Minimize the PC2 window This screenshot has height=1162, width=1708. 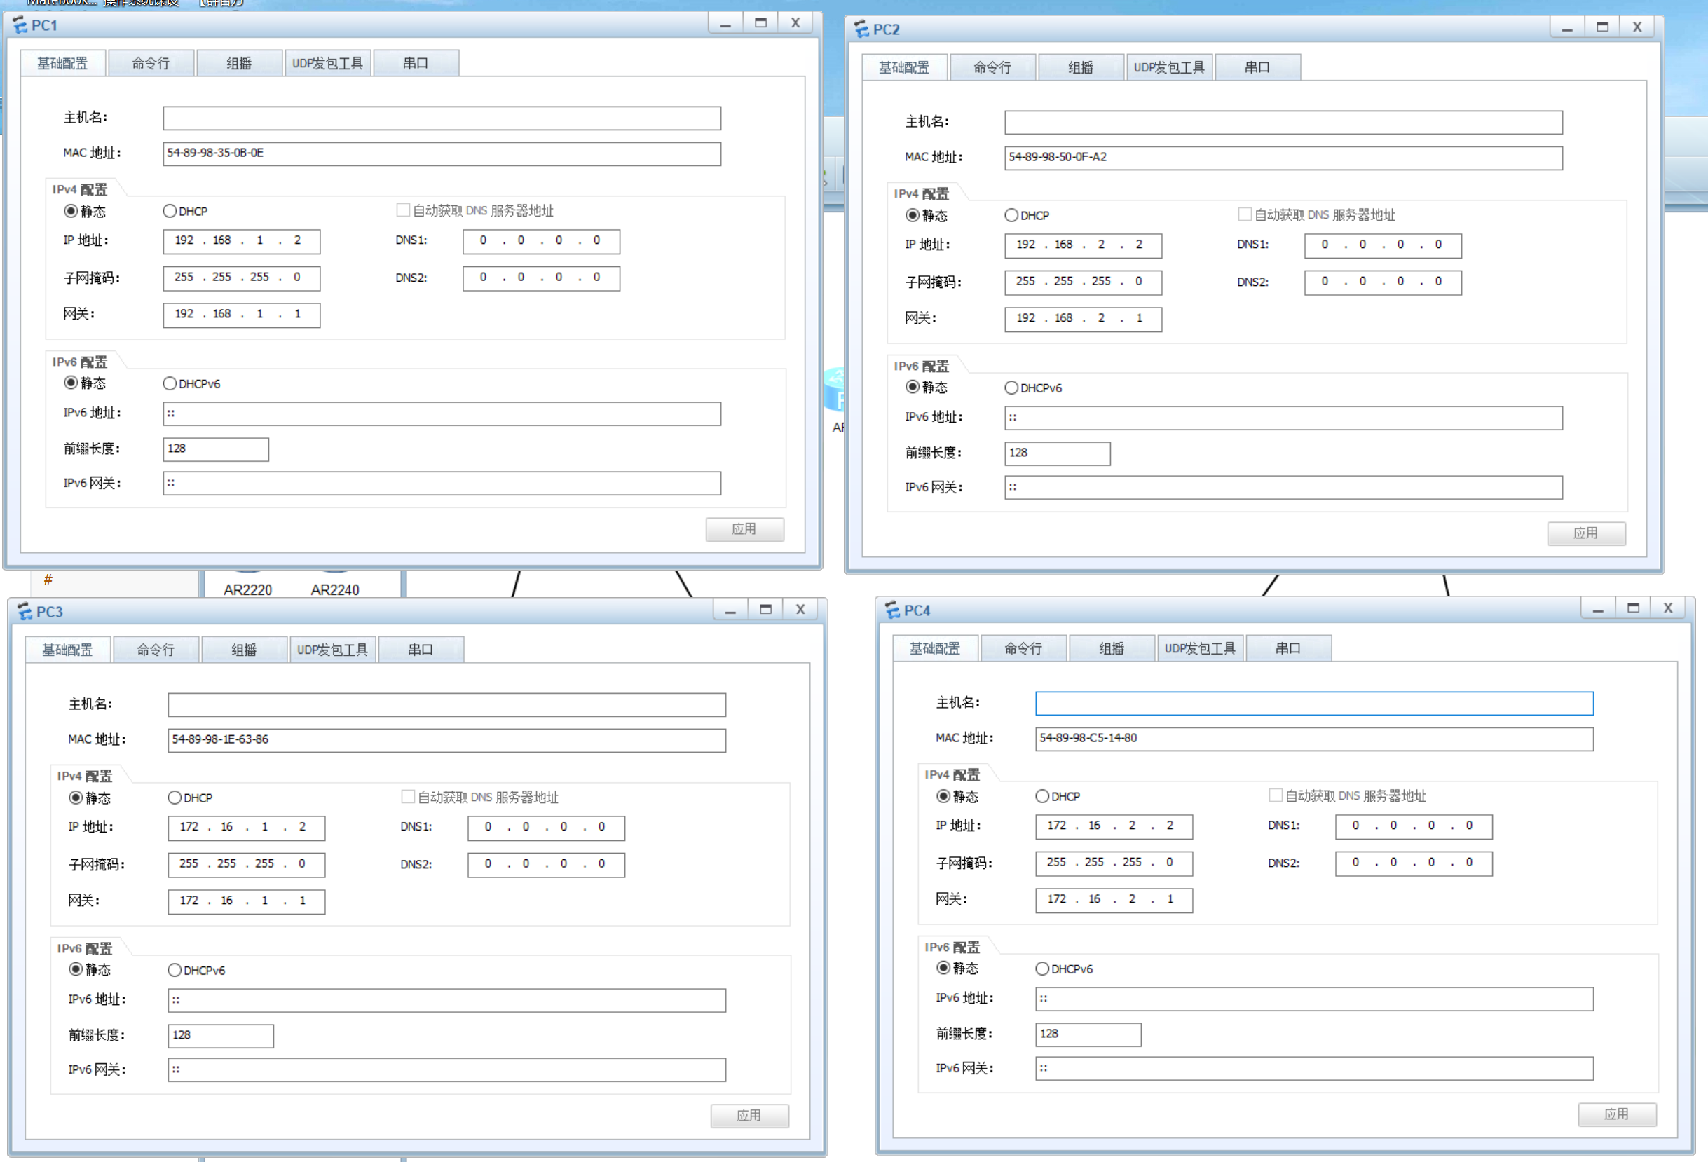pyautogui.click(x=1567, y=28)
